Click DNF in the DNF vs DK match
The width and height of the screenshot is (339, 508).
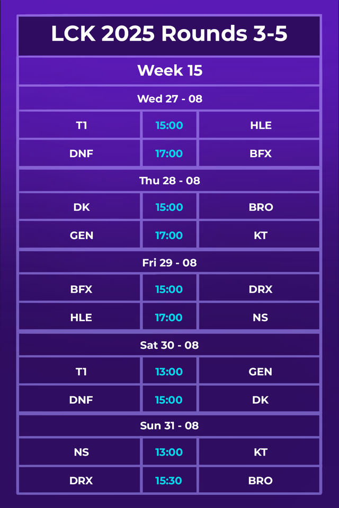[81, 400]
